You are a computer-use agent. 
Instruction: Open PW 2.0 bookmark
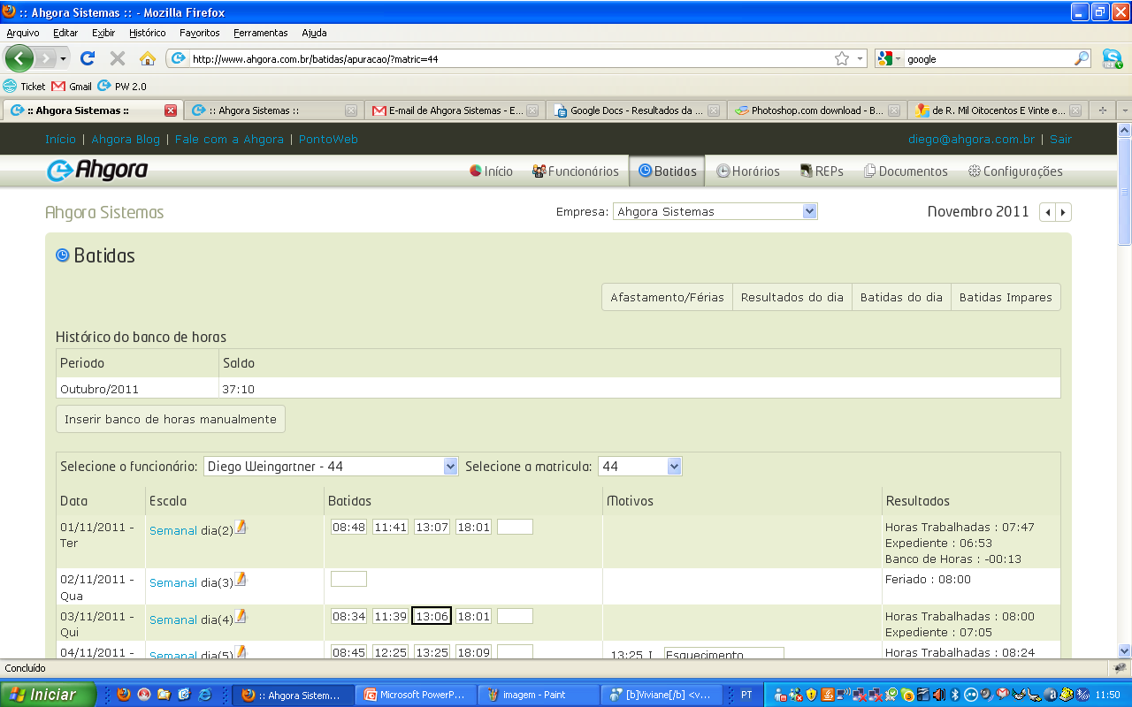(122, 86)
